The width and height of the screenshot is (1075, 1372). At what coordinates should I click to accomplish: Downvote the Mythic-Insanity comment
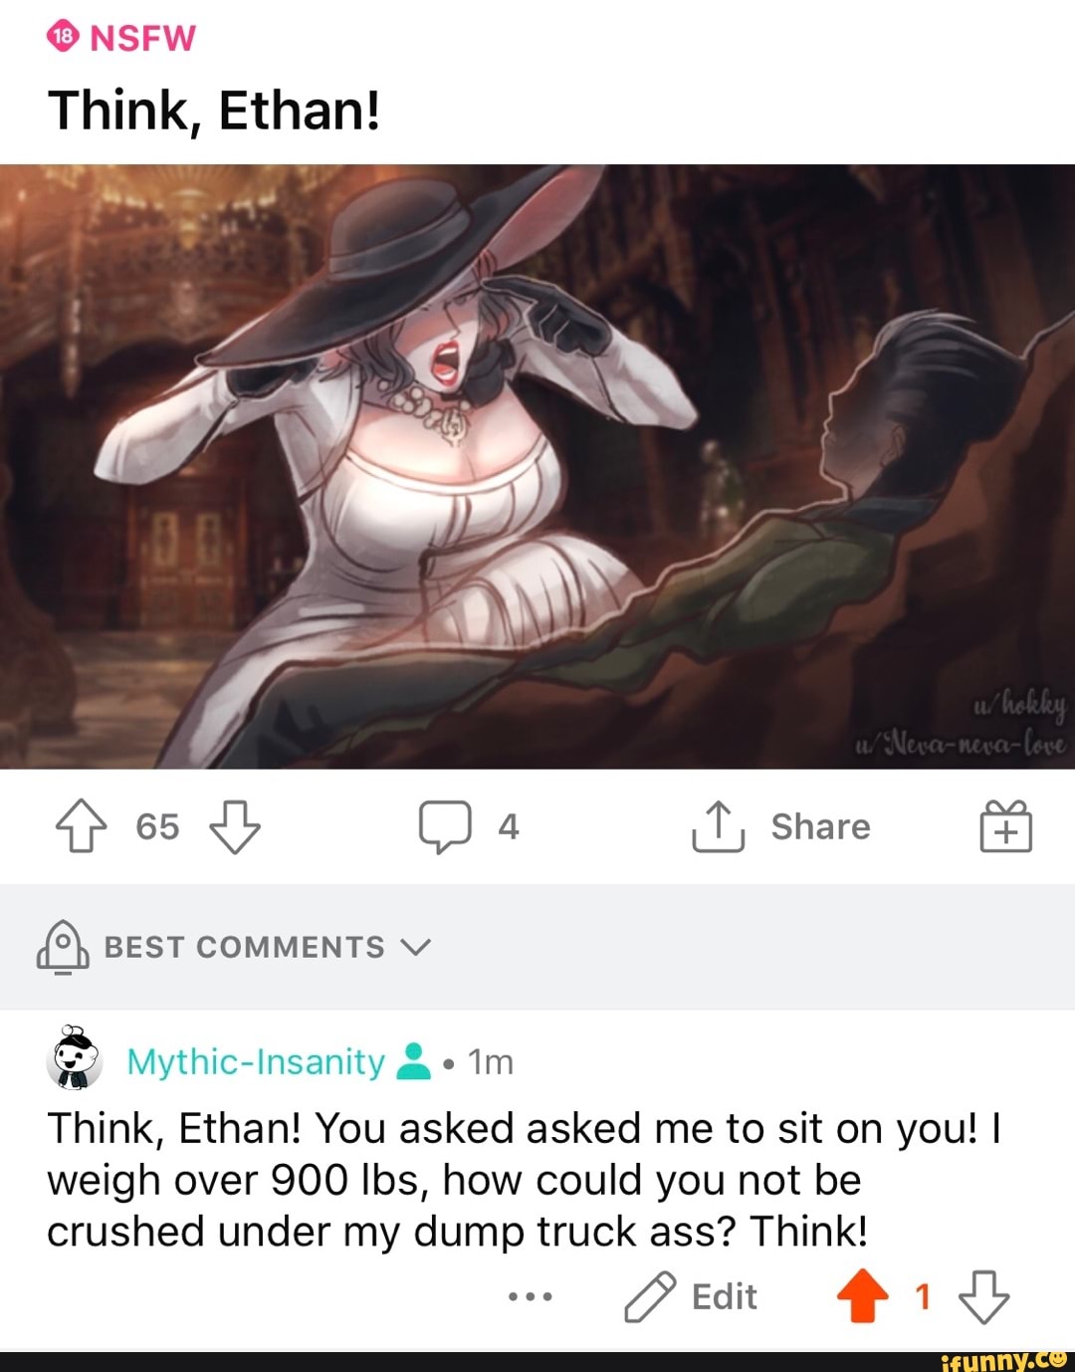(x=983, y=1296)
